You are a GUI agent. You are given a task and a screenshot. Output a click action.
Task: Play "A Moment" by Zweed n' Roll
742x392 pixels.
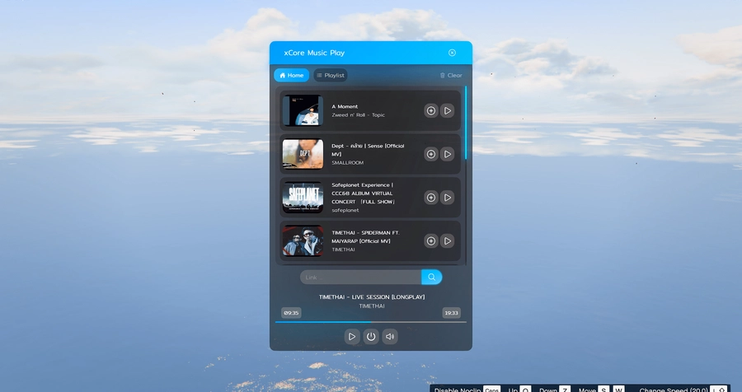pos(447,110)
